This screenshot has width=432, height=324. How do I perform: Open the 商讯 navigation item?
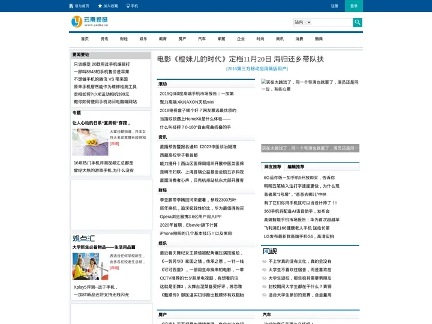pos(280,39)
